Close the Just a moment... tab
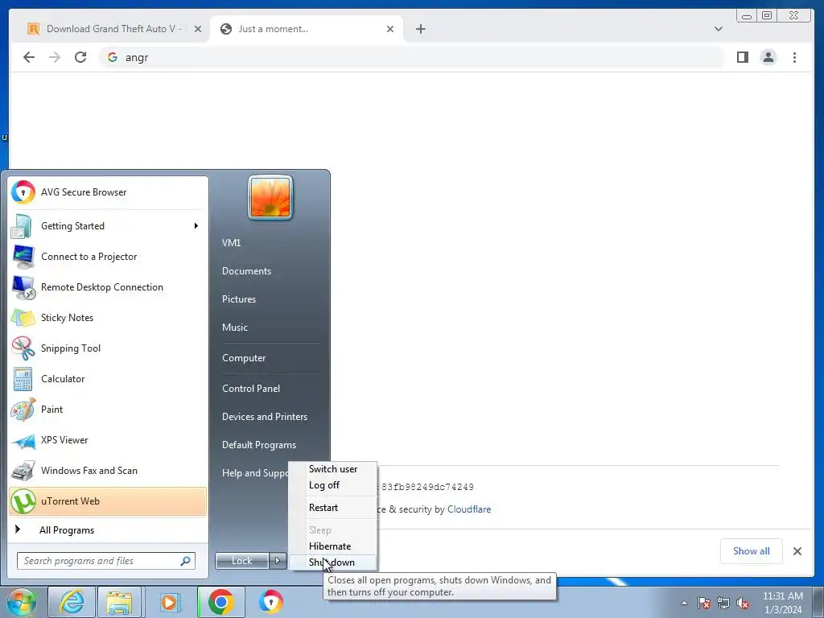The image size is (824, 618). tap(390, 29)
